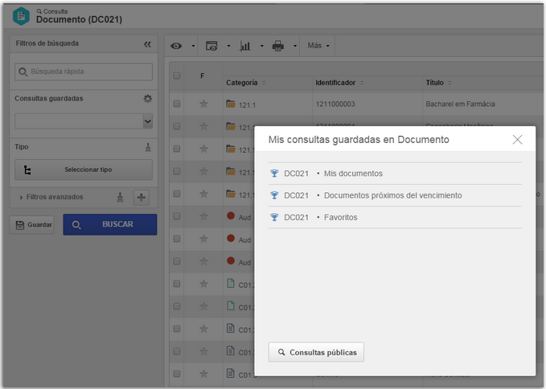Click the first green document C01 icon
Image resolution: width=546 pixels, height=389 pixels.
point(231,283)
